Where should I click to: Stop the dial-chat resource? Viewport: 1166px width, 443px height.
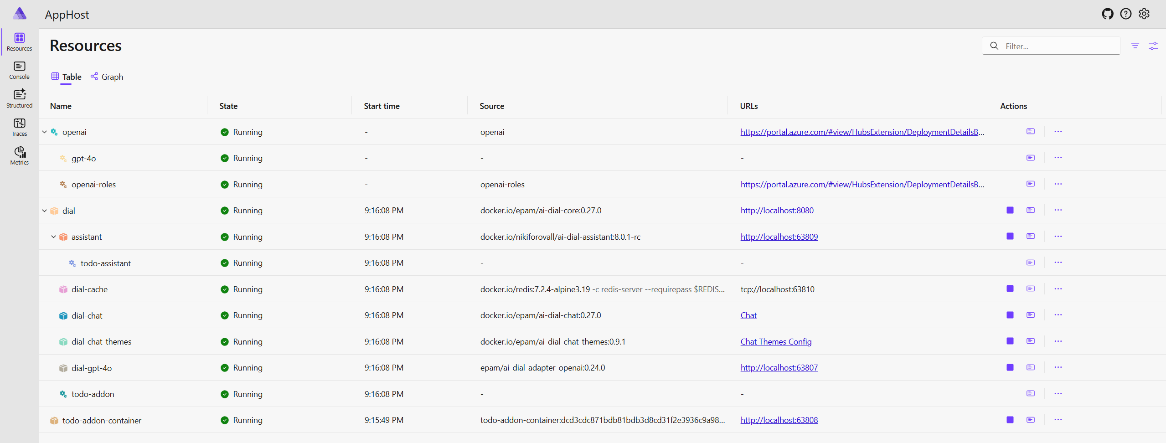(x=1010, y=315)
